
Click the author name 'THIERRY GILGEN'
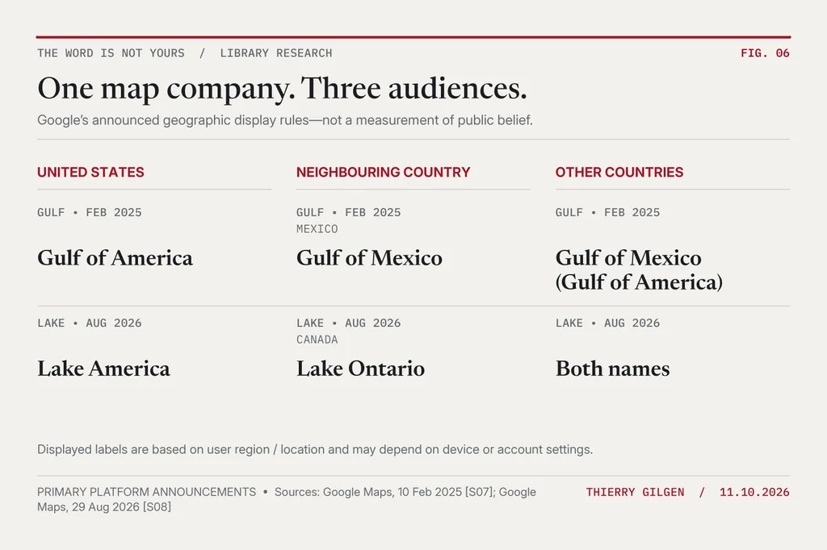pyautogui.click(x=635, y=492)
